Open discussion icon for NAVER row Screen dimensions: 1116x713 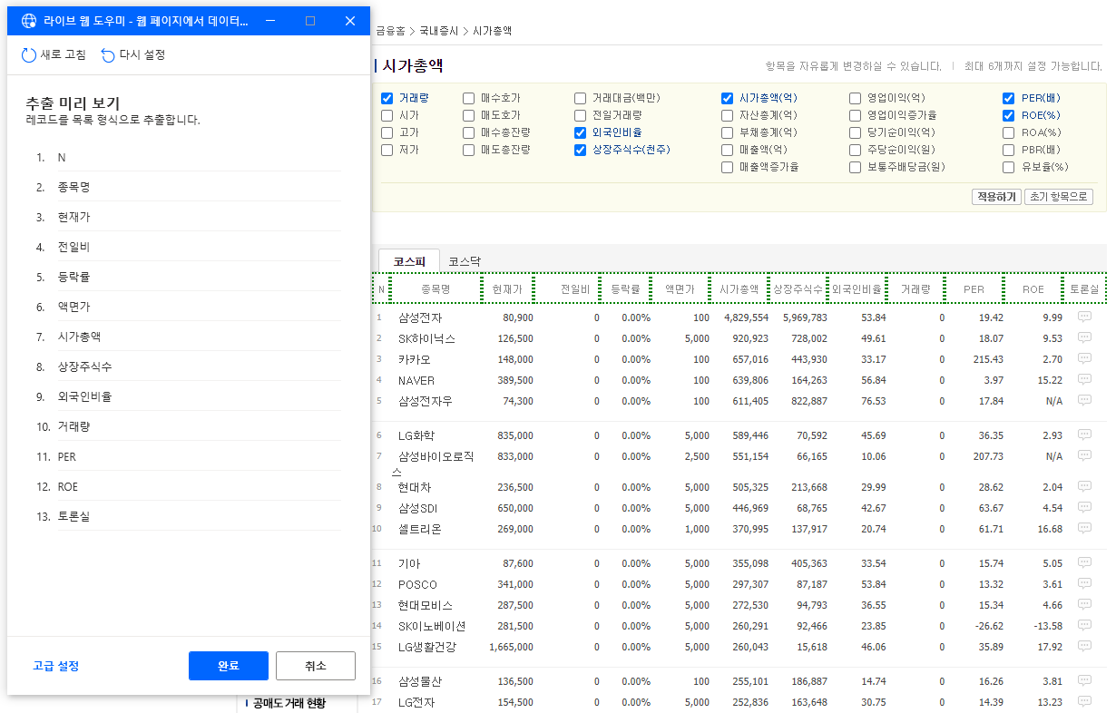pos(1084,380)
